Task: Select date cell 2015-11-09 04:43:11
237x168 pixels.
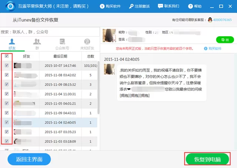Action: [x=60, y=113]
